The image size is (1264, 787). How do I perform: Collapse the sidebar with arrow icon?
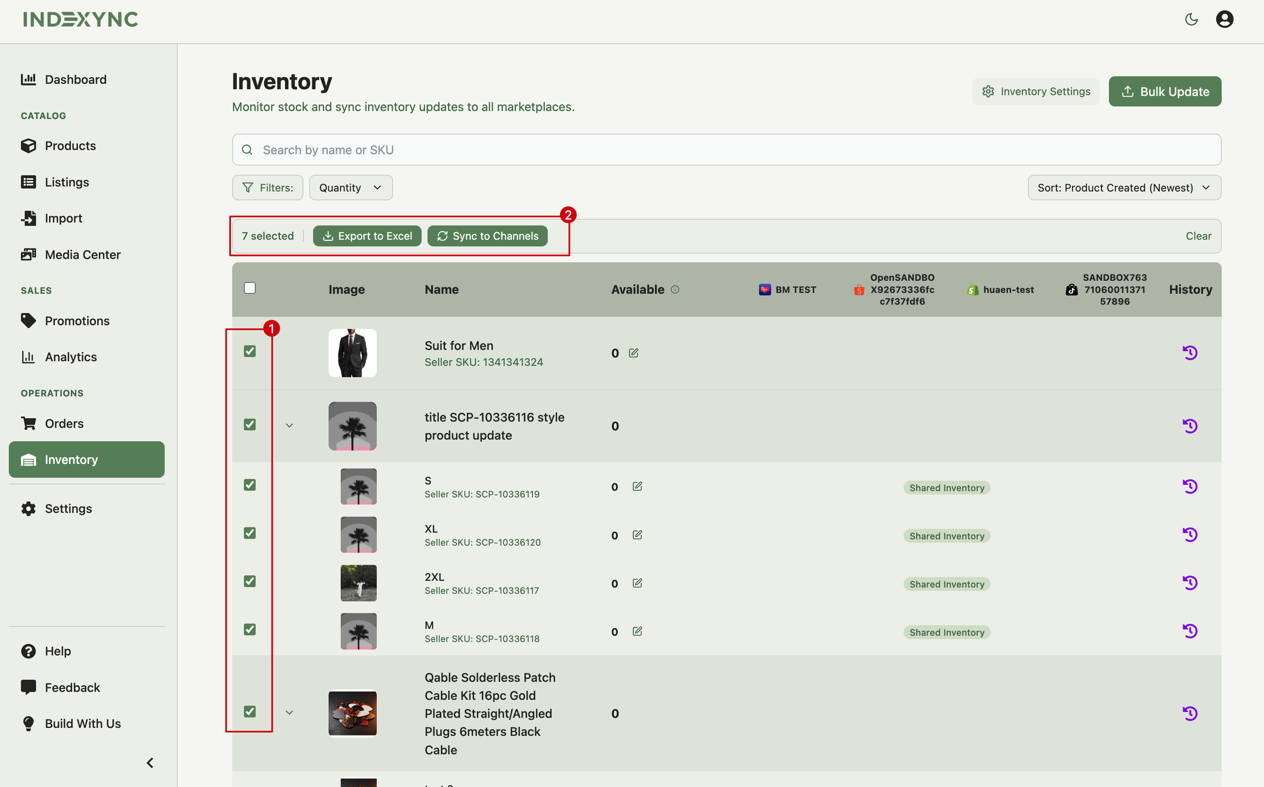[x=150, y=763]
